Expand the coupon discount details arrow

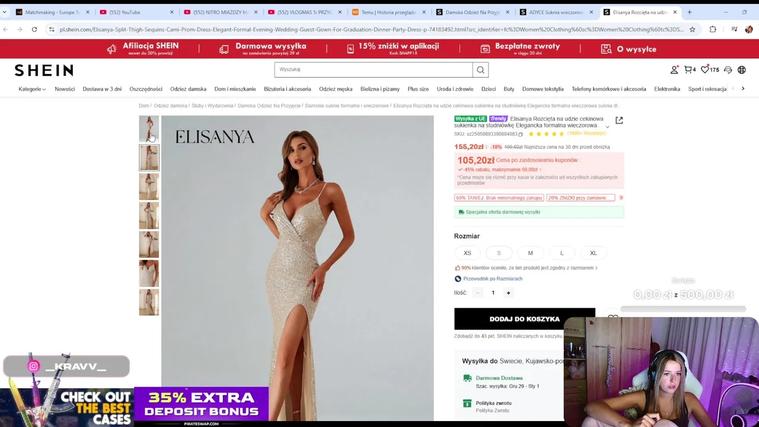tap(540, 170)
